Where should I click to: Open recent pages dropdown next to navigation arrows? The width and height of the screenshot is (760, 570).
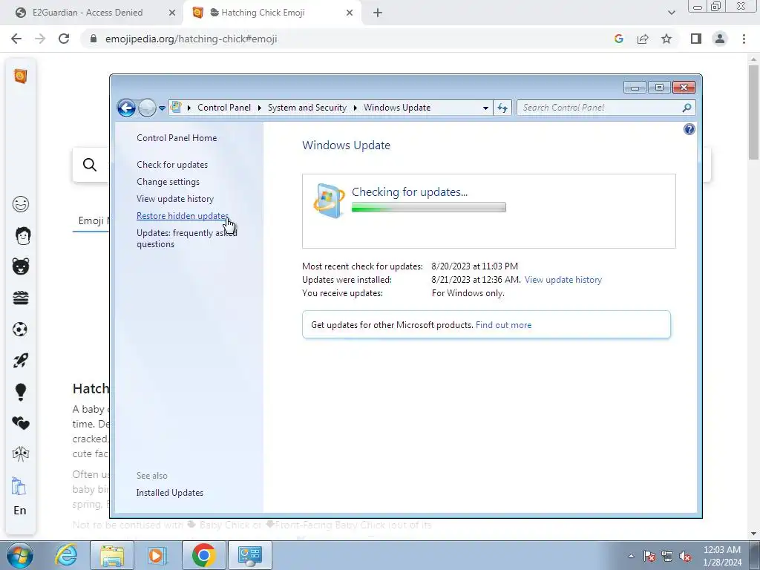[162, 108]
